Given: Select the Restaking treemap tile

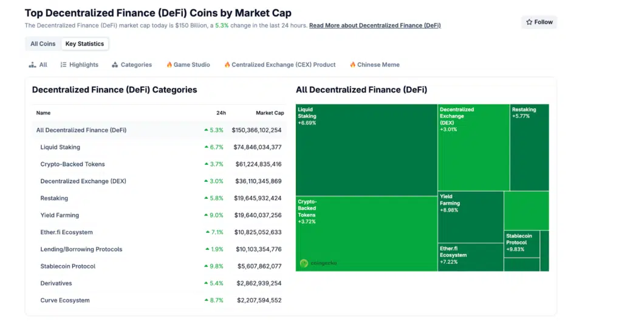Looking at the screenshot, I should coord(529,149).
